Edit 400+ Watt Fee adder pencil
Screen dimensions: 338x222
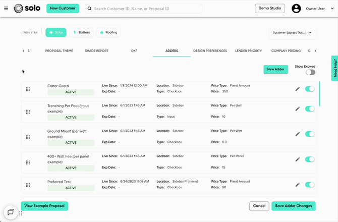298,159
